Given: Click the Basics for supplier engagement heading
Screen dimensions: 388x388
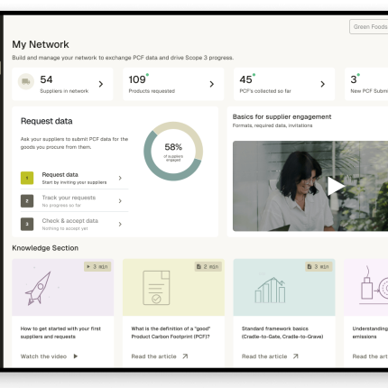Looking at the screenshot, I should tap(282, 116).
